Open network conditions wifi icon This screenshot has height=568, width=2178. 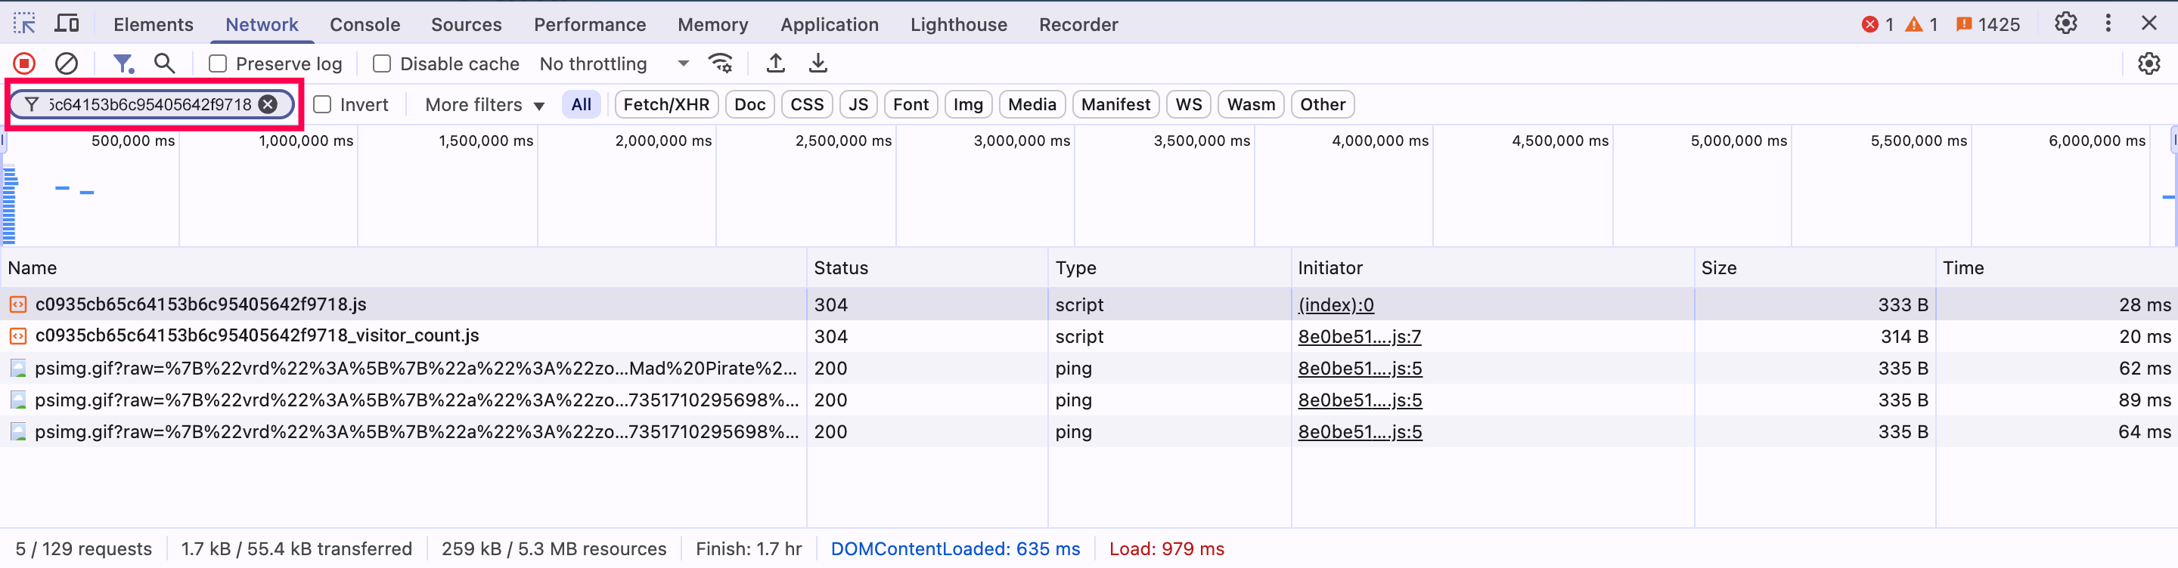[721, 63]
